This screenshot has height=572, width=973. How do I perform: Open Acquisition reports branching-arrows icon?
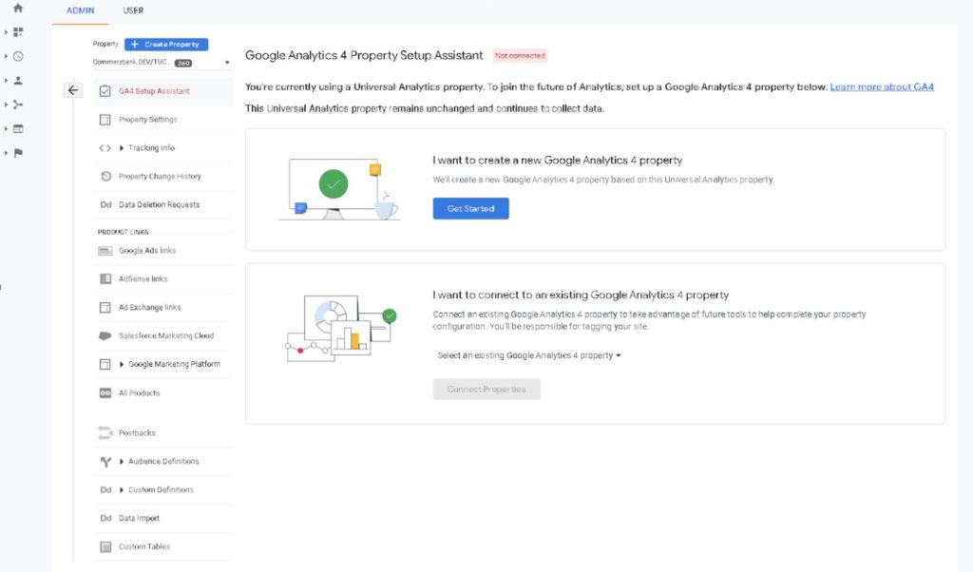tap(18, 105)
